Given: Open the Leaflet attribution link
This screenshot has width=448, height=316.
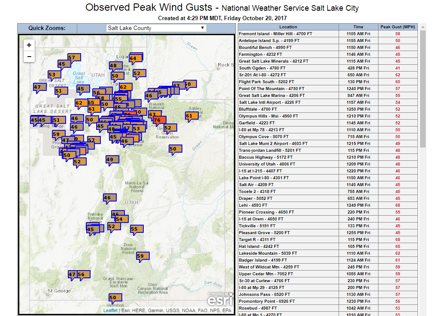Looking at the screenshot, I should [110, 310].
